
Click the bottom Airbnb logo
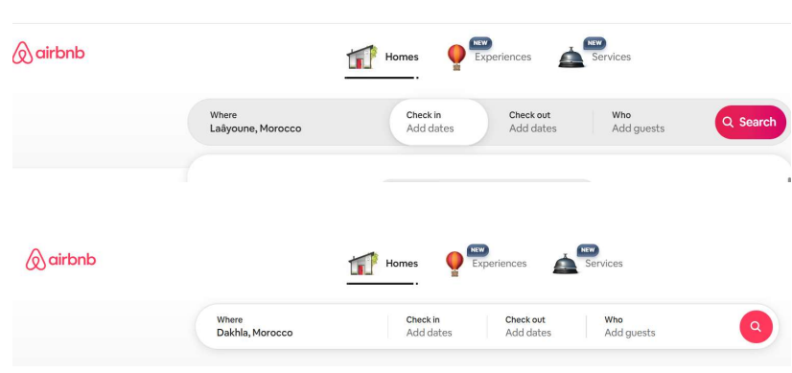[x=60, y=259]
